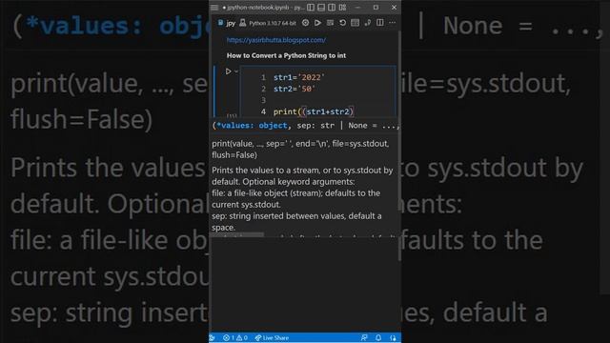Viewport: 610px width, 343px height.
Task: Expand run cell options chevron
Action: point(236,71)
